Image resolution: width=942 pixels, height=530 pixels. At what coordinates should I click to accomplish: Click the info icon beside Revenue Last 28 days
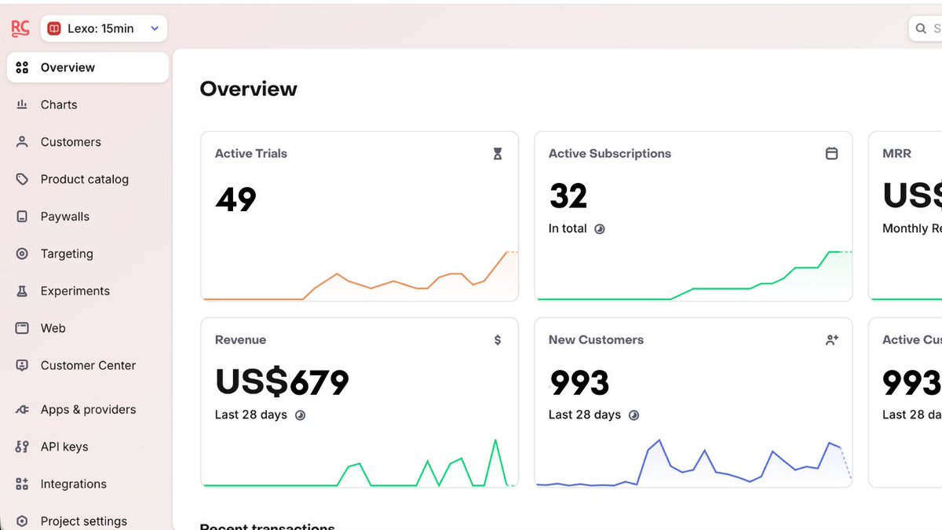[300, 415]
